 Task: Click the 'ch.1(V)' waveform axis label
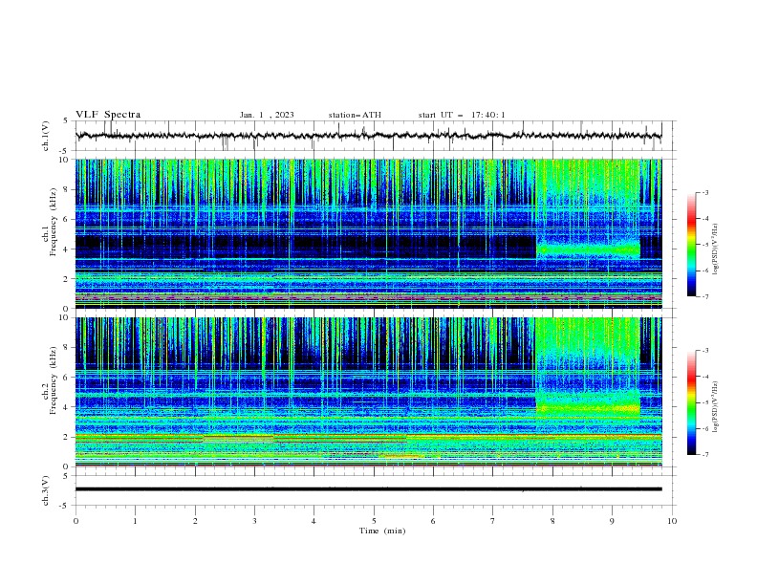click(x=46, y=136)
